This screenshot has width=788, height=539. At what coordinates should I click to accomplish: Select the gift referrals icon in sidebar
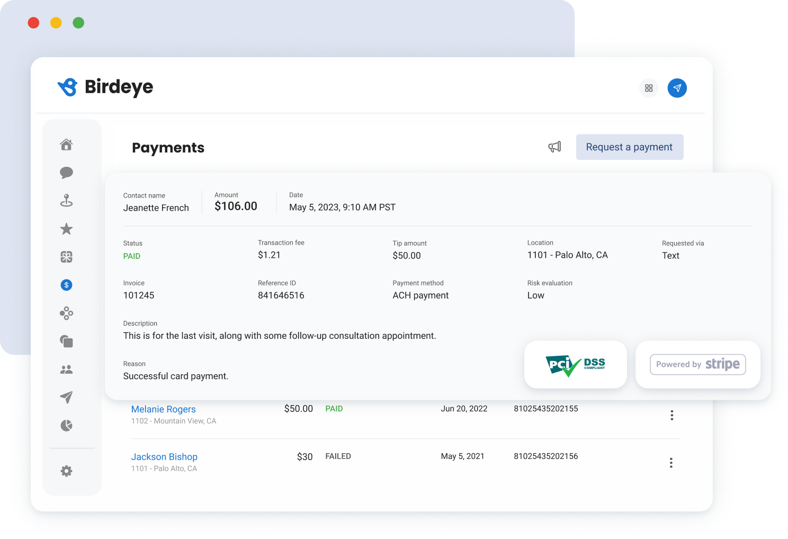66,257
